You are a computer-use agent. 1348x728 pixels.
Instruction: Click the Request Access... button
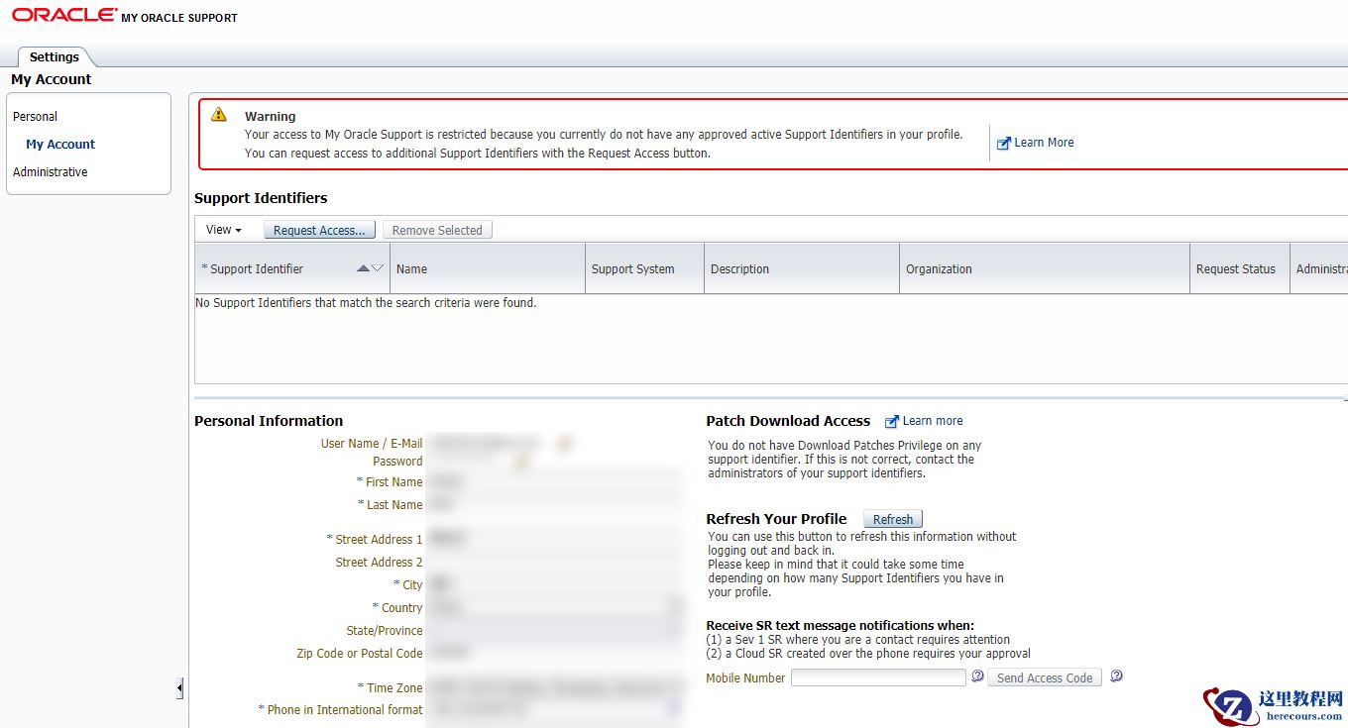pyautogui.click(x=319, y=230)
